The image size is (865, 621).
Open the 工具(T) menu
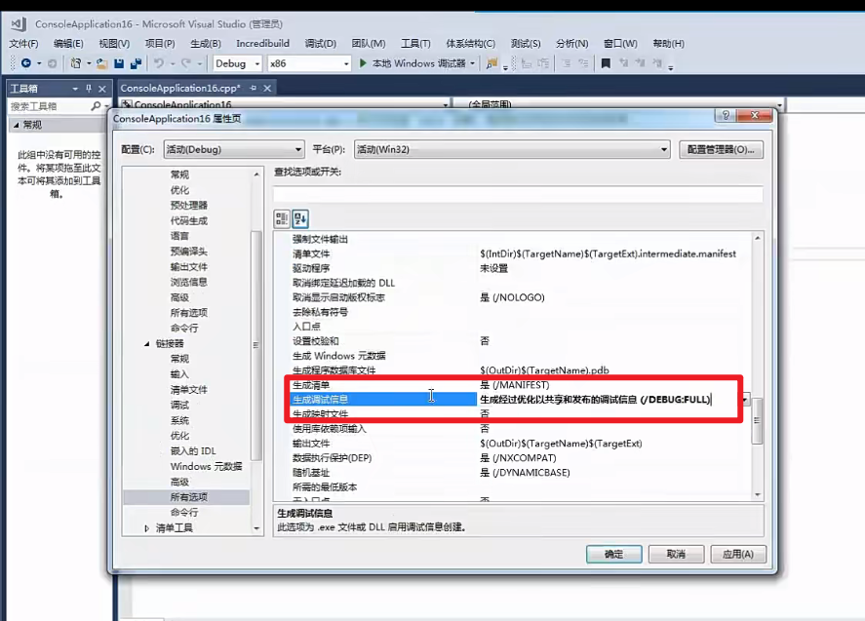(x=415, y=44)
